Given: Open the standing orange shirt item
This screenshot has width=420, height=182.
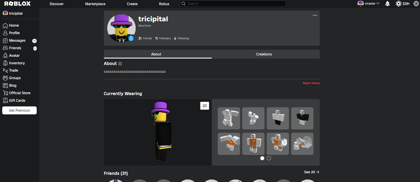Looking at the screenshot, I should pos(253,144).
